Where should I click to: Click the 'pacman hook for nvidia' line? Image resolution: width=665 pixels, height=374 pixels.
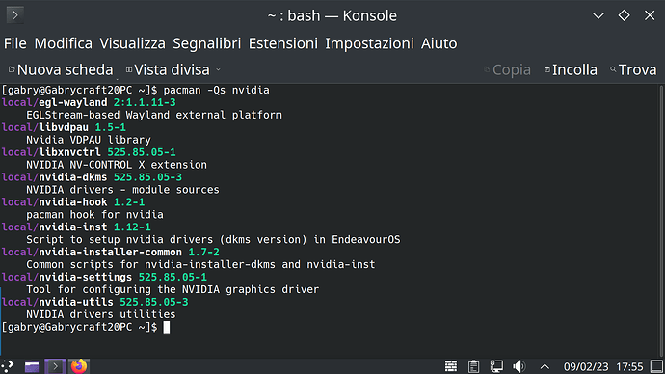(95, 215)
